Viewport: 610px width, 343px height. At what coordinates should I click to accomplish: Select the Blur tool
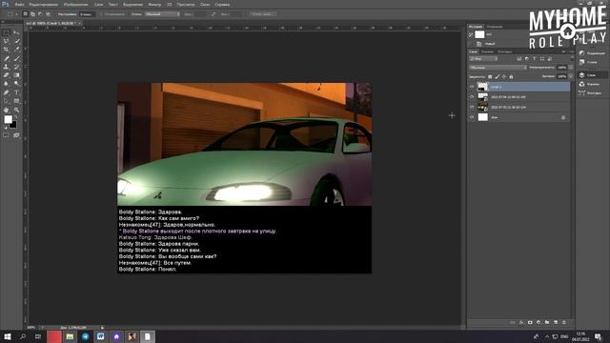[6, 83]
